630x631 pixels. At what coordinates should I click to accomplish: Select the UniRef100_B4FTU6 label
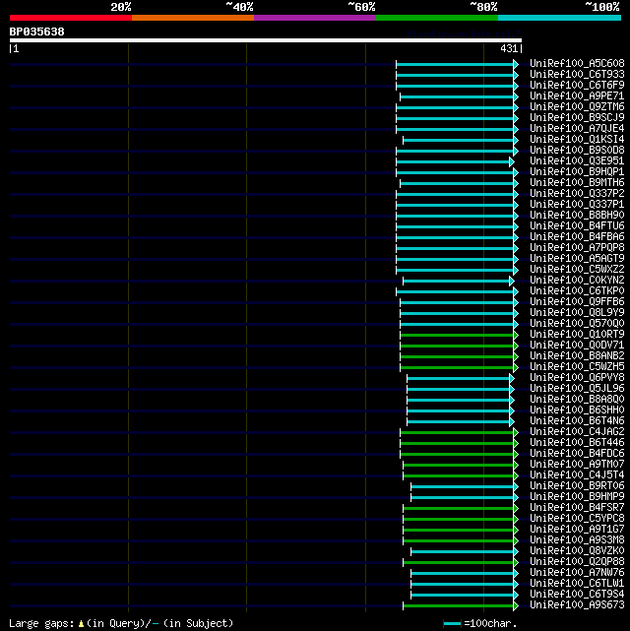tap(577, 226)
